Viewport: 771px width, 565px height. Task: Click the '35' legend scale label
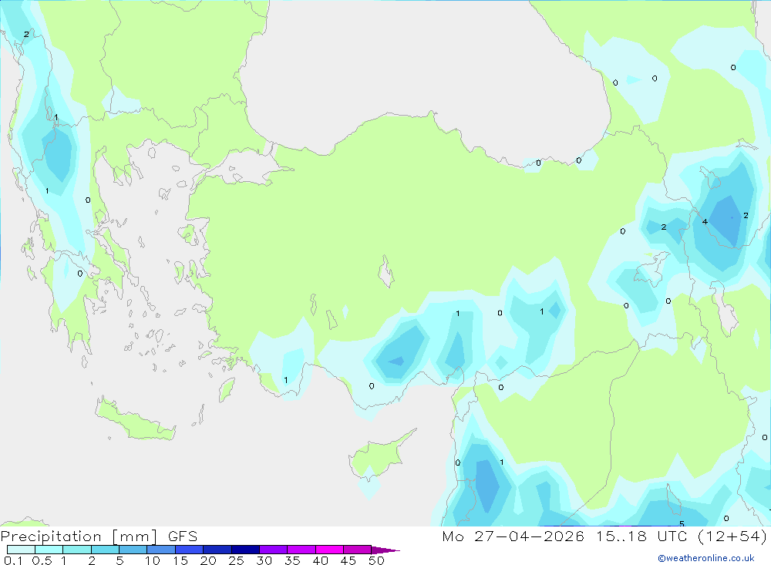point(292,560)
